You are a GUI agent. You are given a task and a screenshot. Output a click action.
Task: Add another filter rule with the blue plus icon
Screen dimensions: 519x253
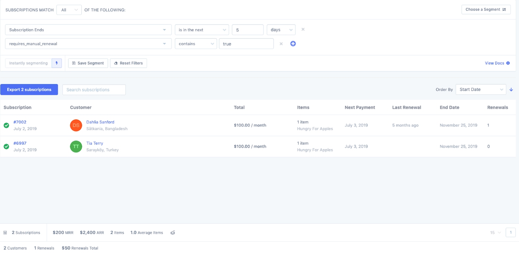[293, 43]
